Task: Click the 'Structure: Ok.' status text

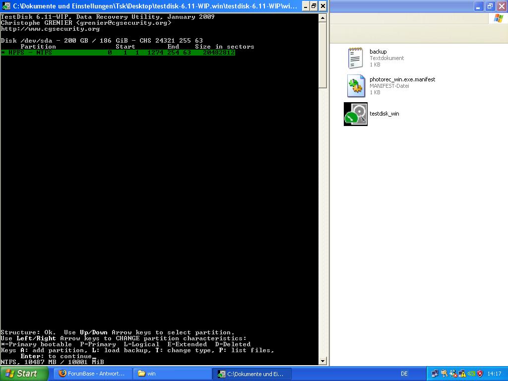Action: click(28, 332)
